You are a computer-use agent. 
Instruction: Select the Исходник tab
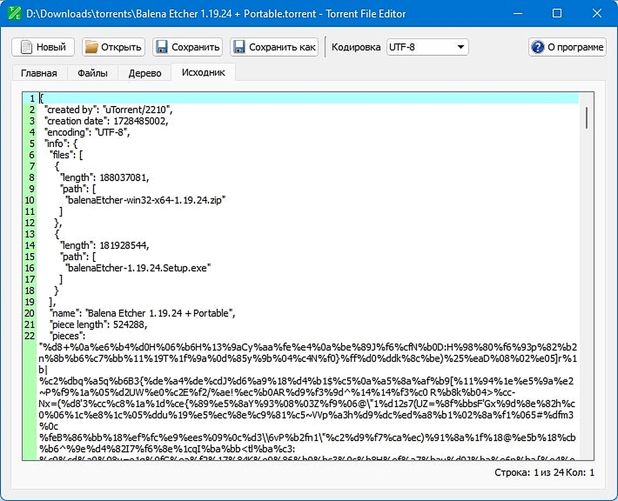click(203, 72)
